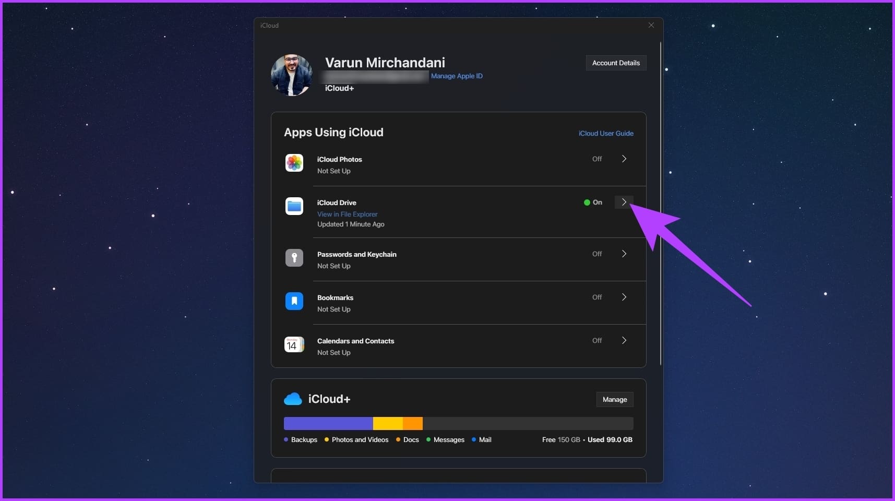Click the Bookmarks app icon
The image size is (895, 501).
coord(294,301)
